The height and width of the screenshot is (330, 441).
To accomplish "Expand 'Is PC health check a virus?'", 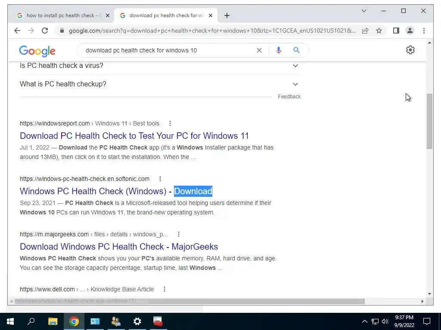I will [160, 65].
